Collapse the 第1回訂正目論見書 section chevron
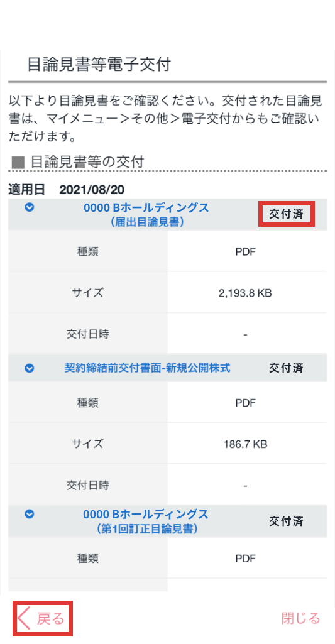The image size is (335, 644). click(29, 514)
